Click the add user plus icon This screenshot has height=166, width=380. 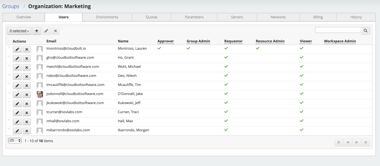click(x=36, y=30)
